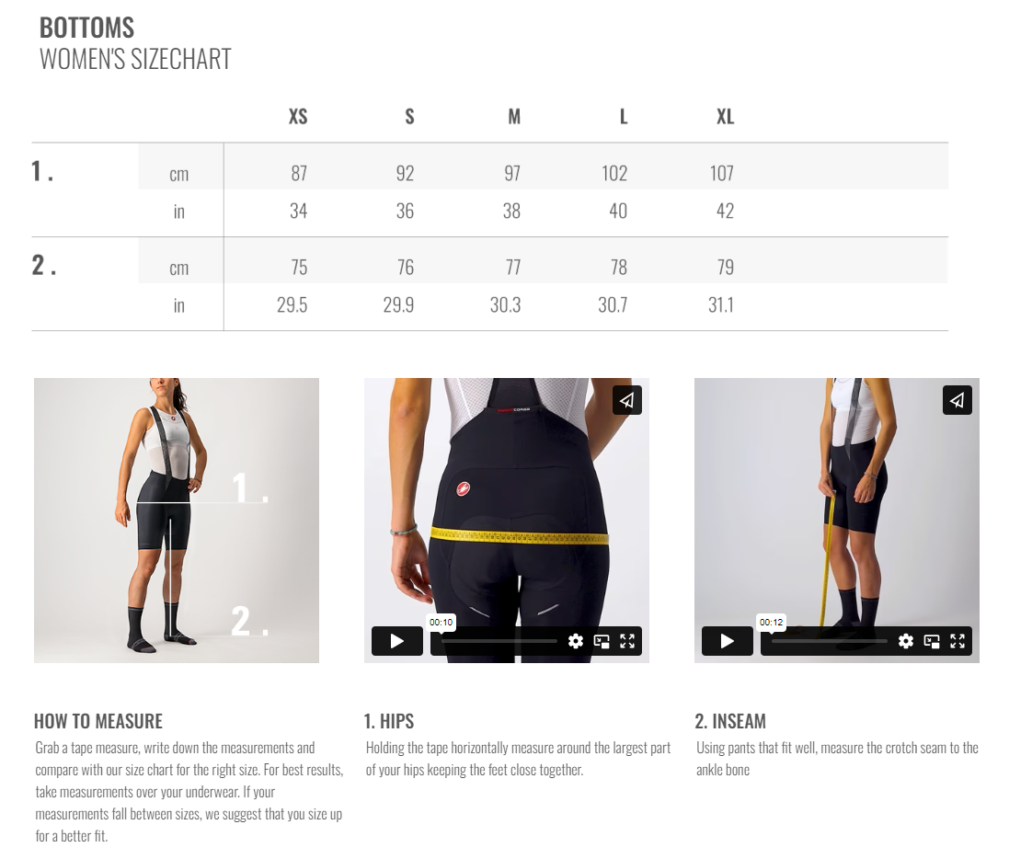Click the HOW TO MEASURE heading
The width and height of the screenshot is (1032, 859).
98,721
